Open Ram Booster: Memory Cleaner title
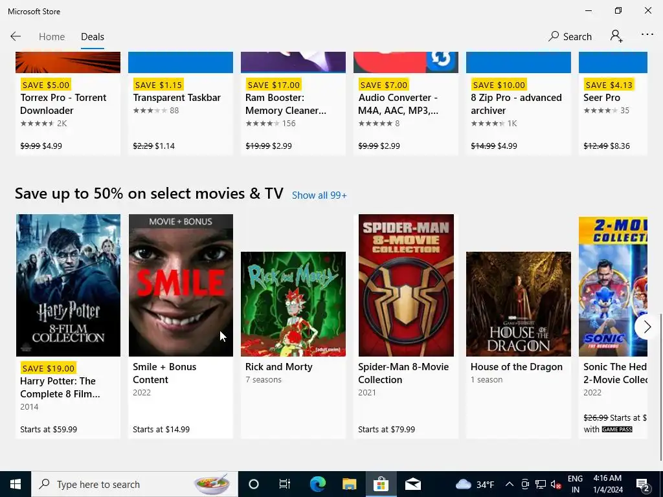 pos(286,104)
